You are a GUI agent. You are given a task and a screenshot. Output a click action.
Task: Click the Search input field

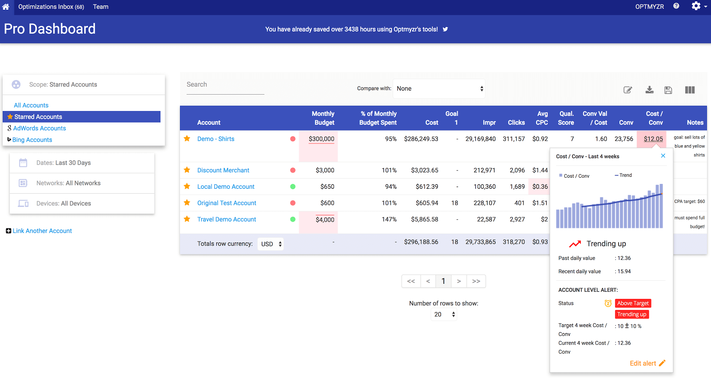[225, 85]
